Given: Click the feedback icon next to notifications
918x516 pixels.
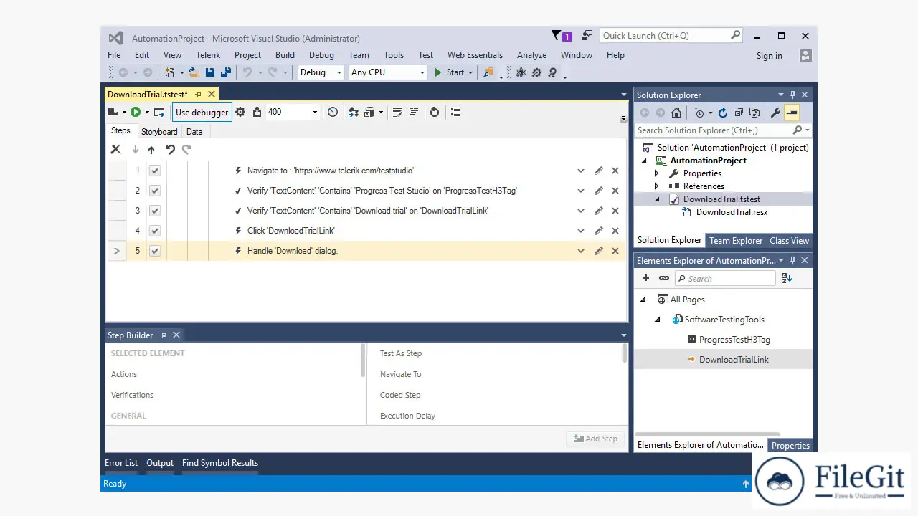Looking at the screenshot, I should [587, 35].
